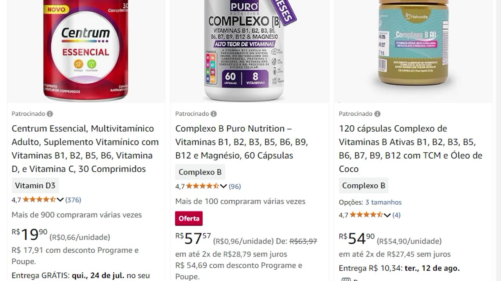Open Complexo B Puro Nutrition product title
Viewport: 501px width, 281px height.
241,142
